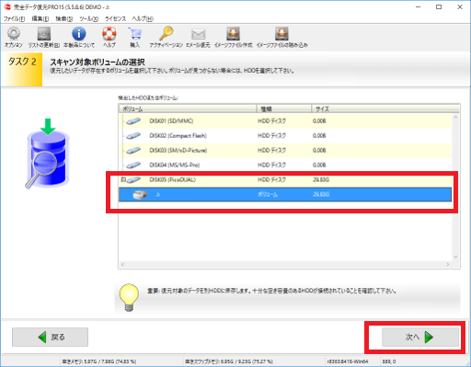This screenshot has width=471, height=367.
Task: Select the row text 'DISK01 (SD/MMC)'
Action: (x=171, y=121)
